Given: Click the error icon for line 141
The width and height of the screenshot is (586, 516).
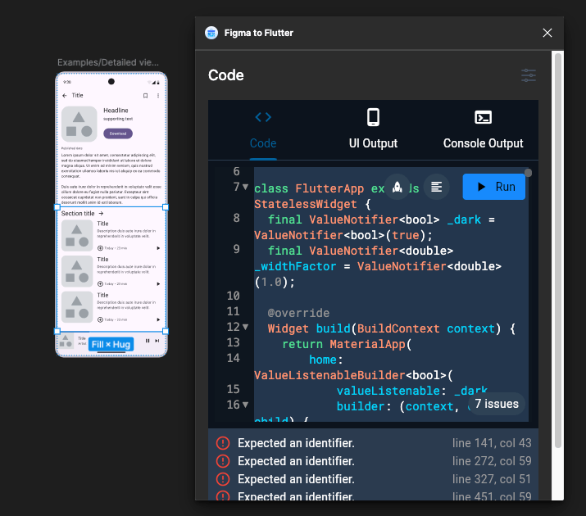Looking at the screenshot, I should point(223,443).
